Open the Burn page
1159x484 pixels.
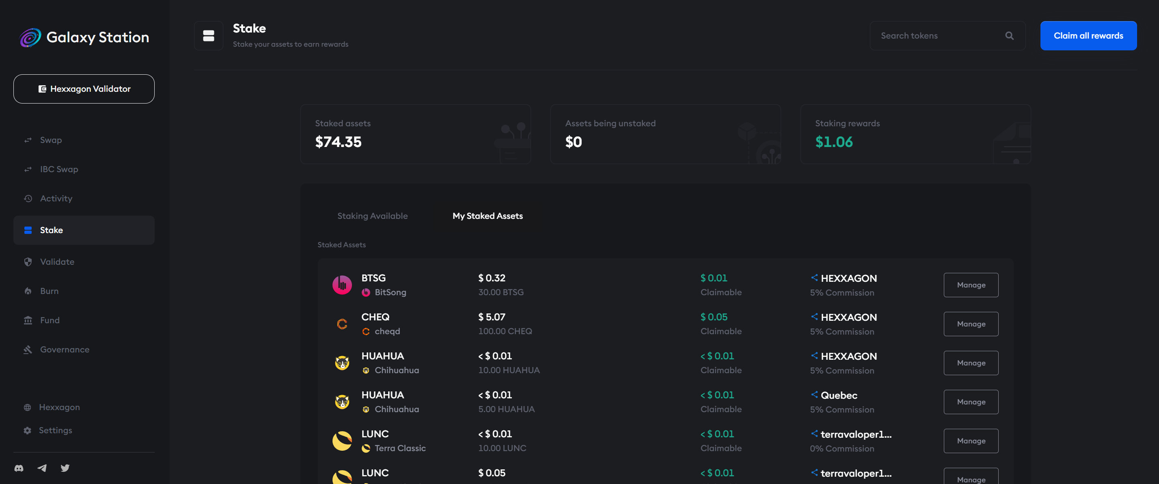49,291
